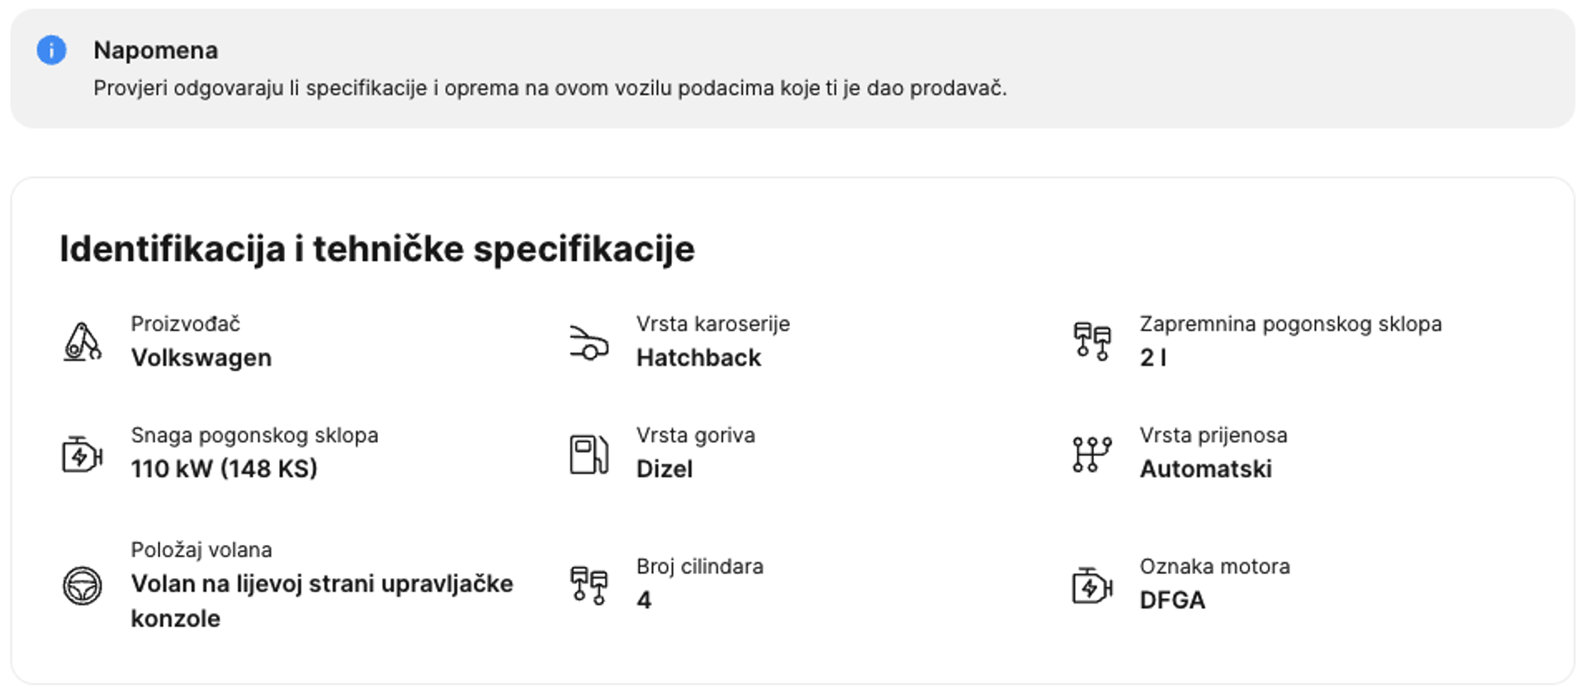Click the gear shifter transmission icon
The image size is (1585, 691).
[x=1091, y=452]
